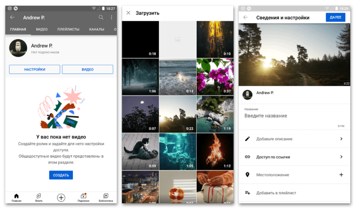Tap the ДАЛЕЕ button
This screenshot has height=209, width=356.
336,17
